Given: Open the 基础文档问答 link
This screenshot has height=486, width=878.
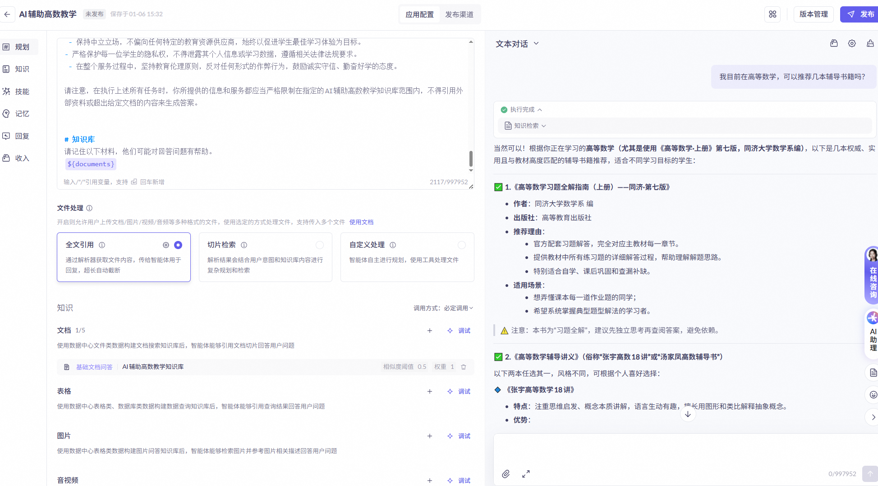Looking at the screenshot, I should point(94,367).
